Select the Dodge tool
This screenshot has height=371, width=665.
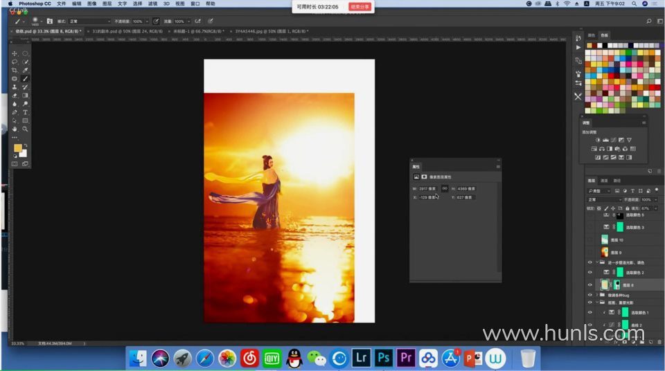pyautogui.click(x=25, y=104)
